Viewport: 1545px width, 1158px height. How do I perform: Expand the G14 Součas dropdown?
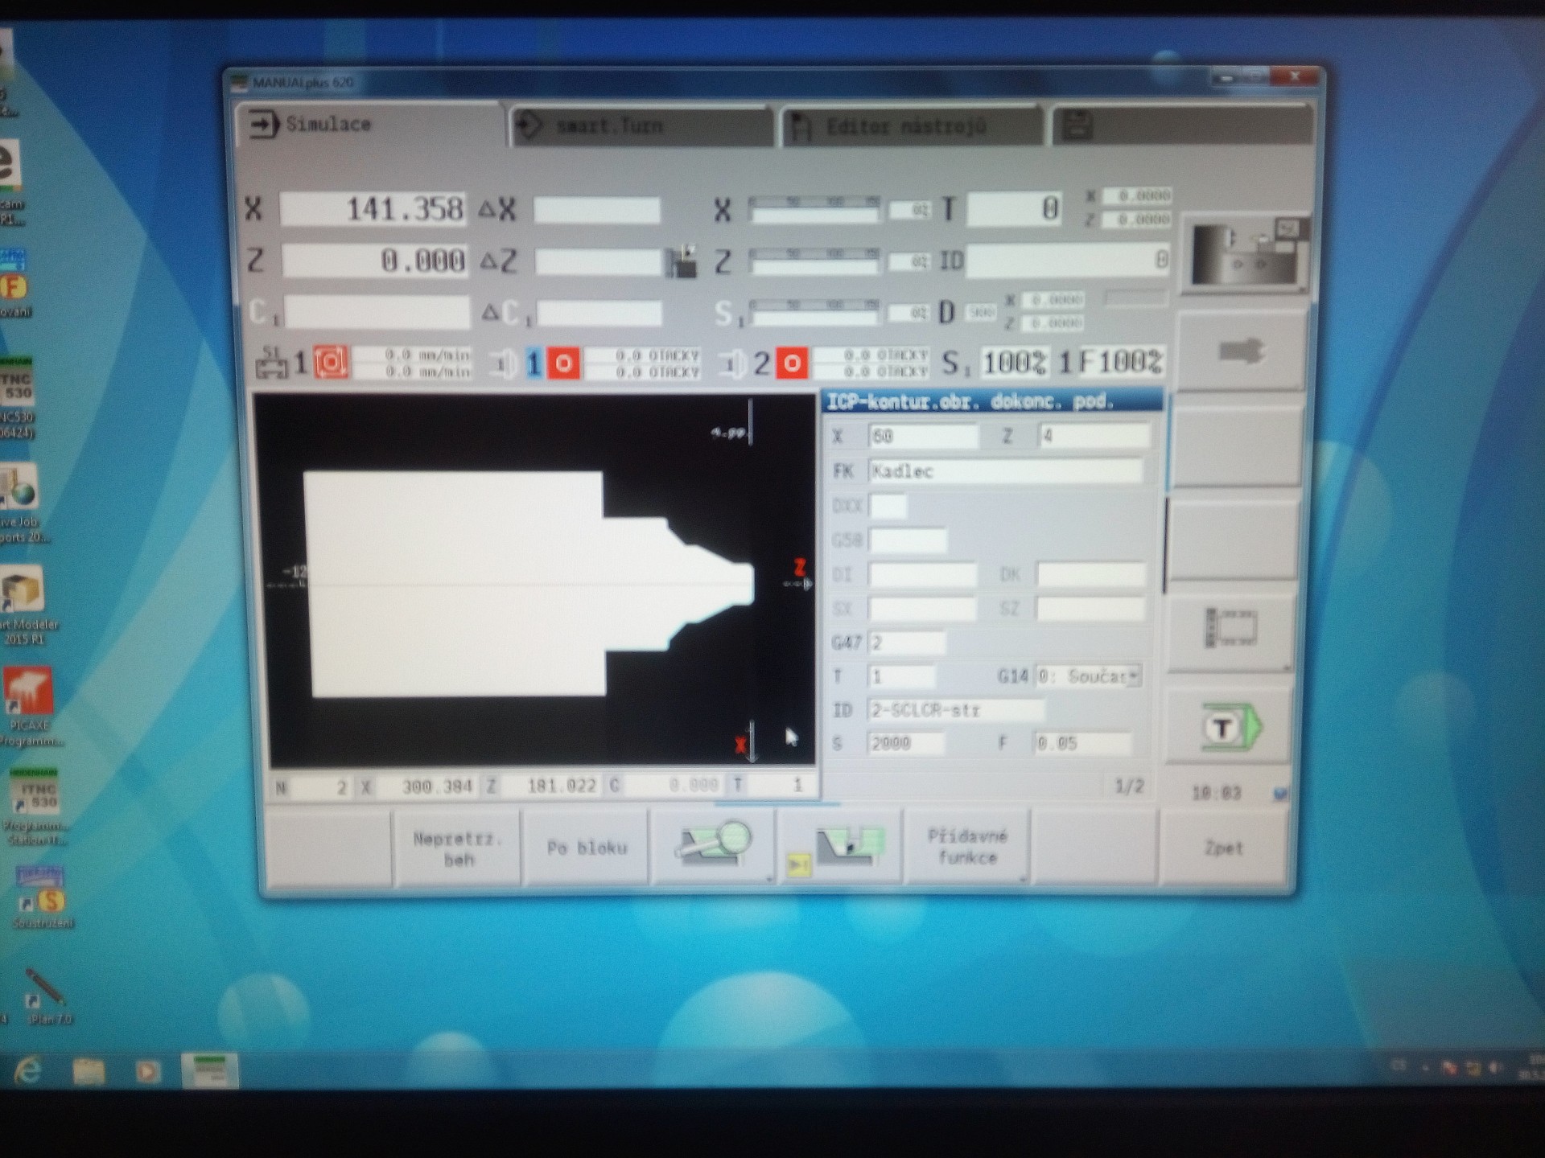pyautogui.click(x=1133, y=676)
